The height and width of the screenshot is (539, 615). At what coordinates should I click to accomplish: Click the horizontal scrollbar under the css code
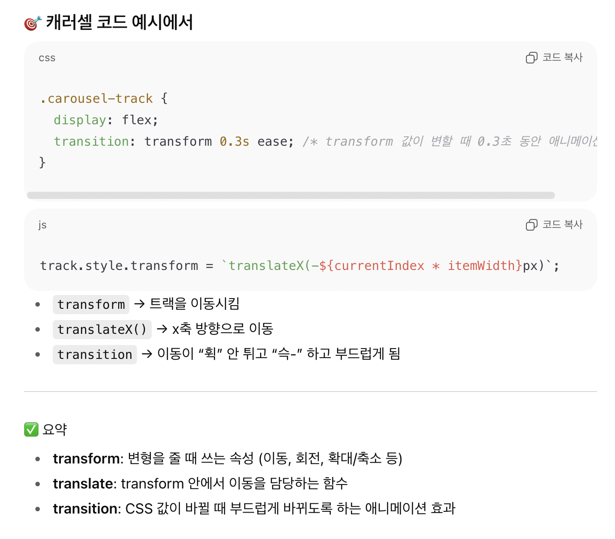[x=291, y=195]
